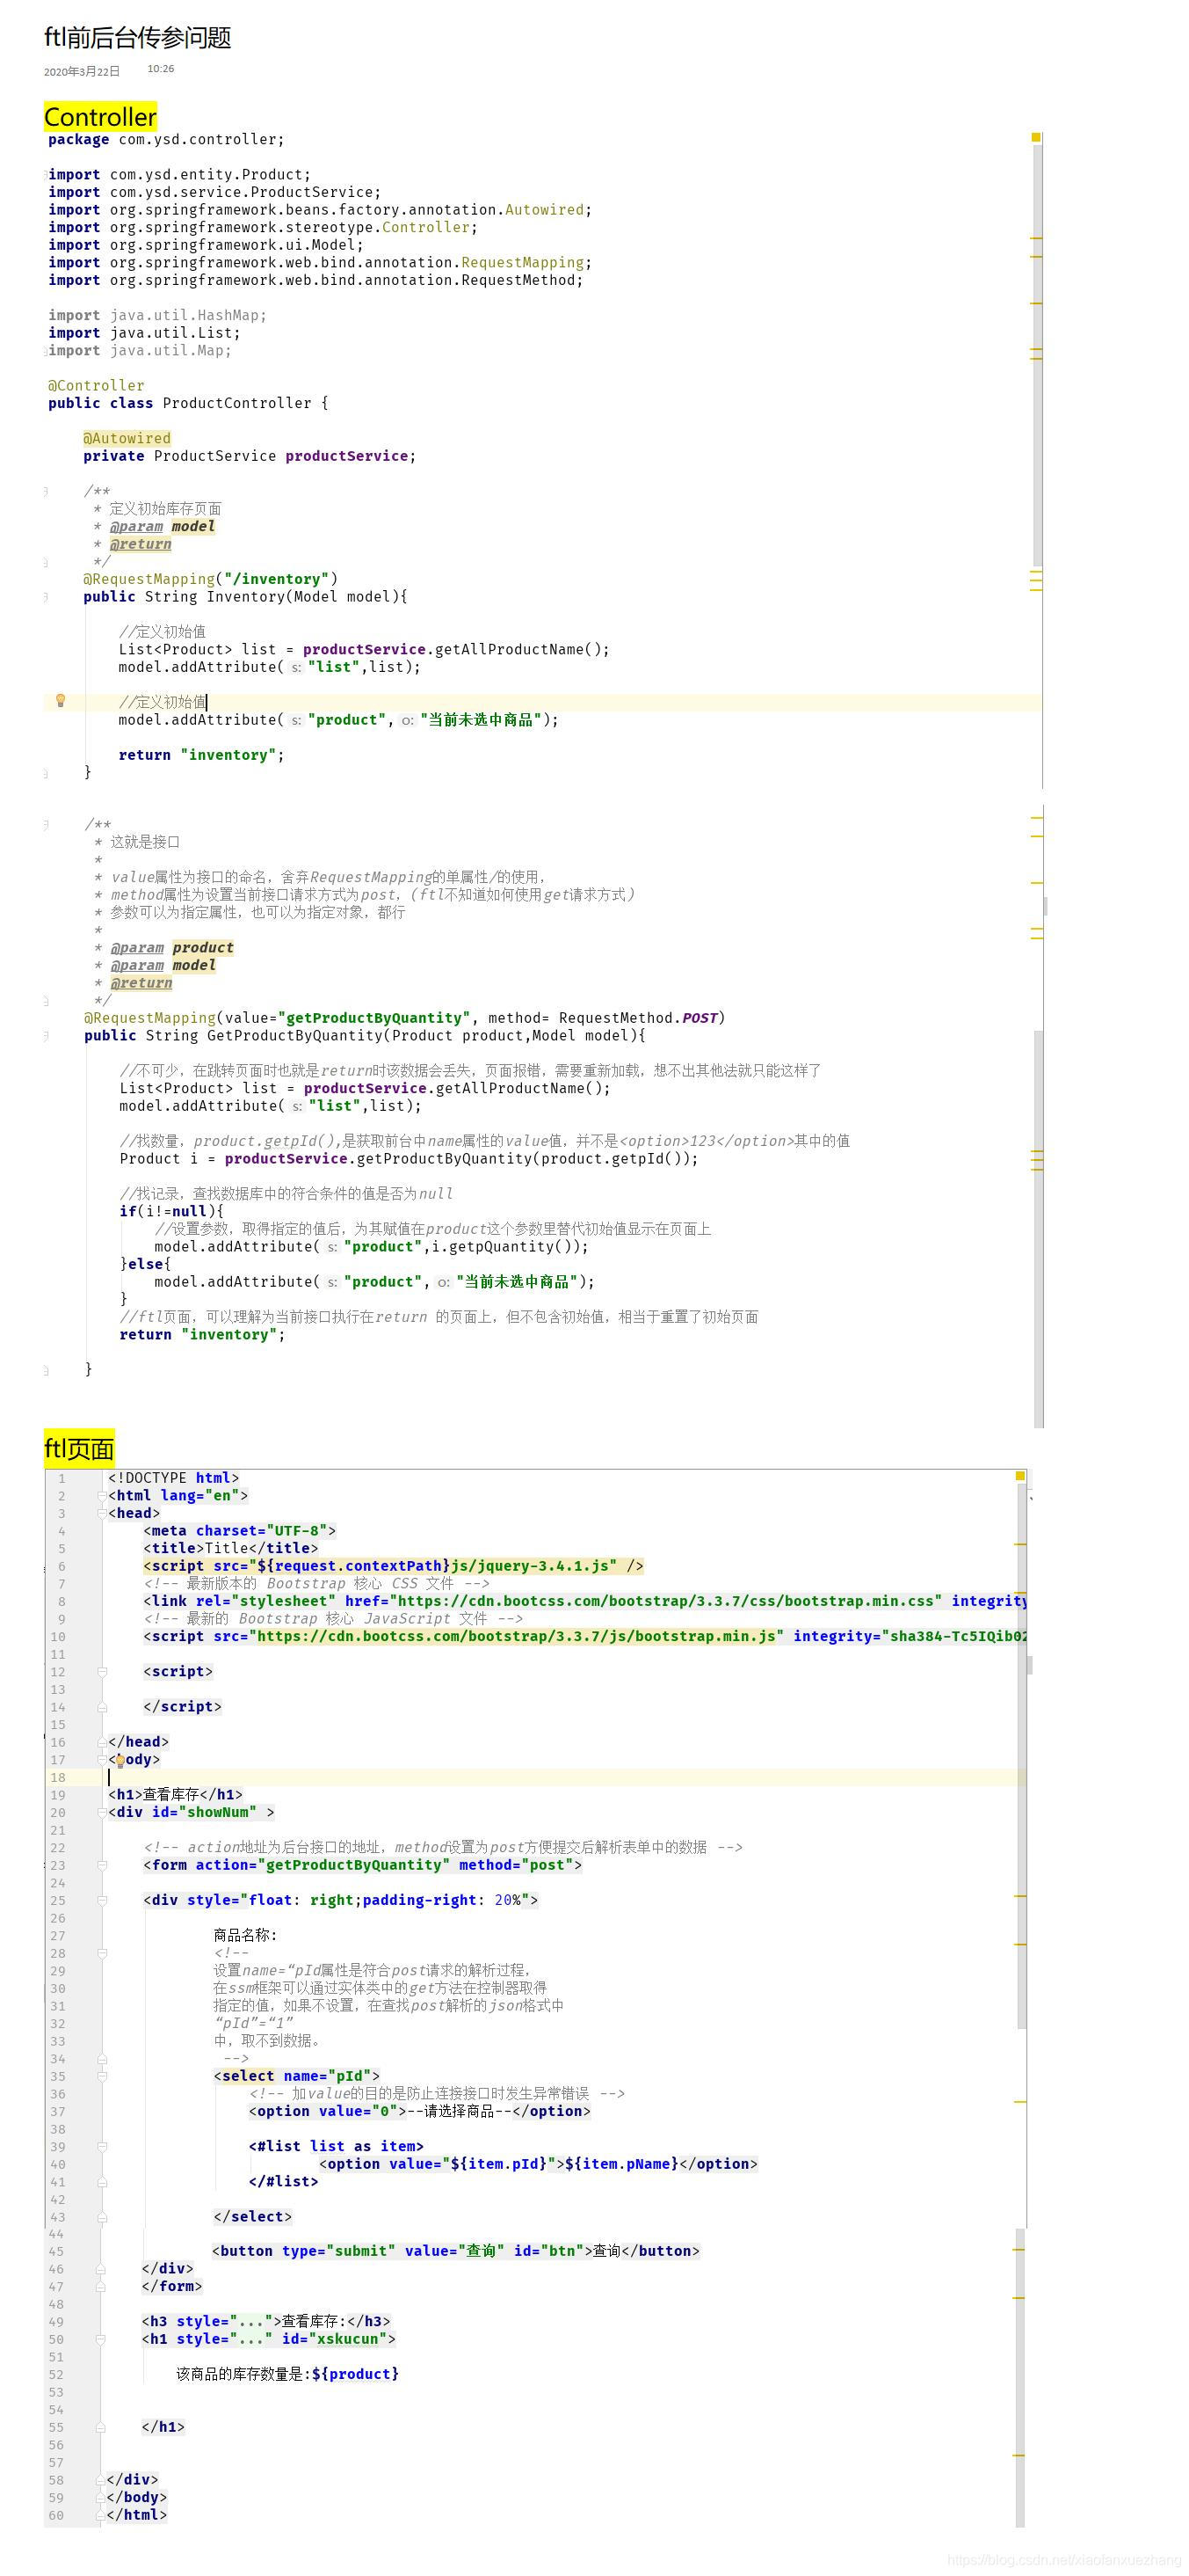Image resolution: width=1189 pixels, height=2576 pixels.
Task: Click the comment 这就是接口
Action: (145, 843)
